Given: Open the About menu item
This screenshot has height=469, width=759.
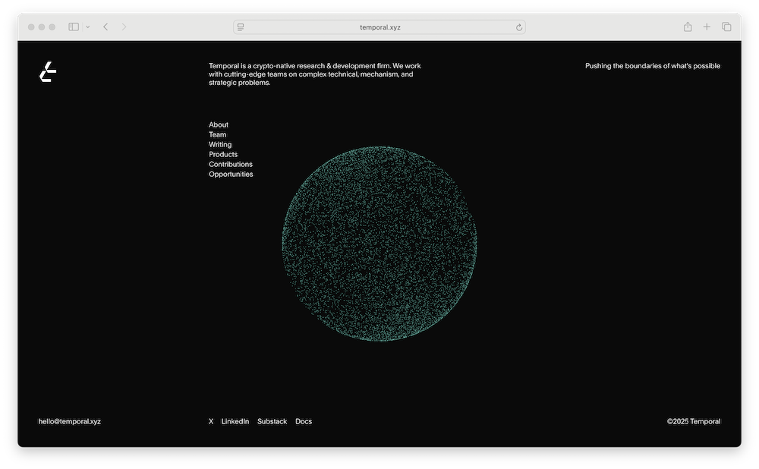Looking at the screenshot, I should coord(219,124).
